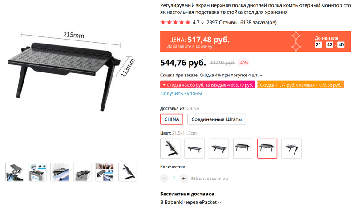Click the orange 71,77 руб. discount coupon
The width and height of the screenshot is (356, 207).
point(301,85)
